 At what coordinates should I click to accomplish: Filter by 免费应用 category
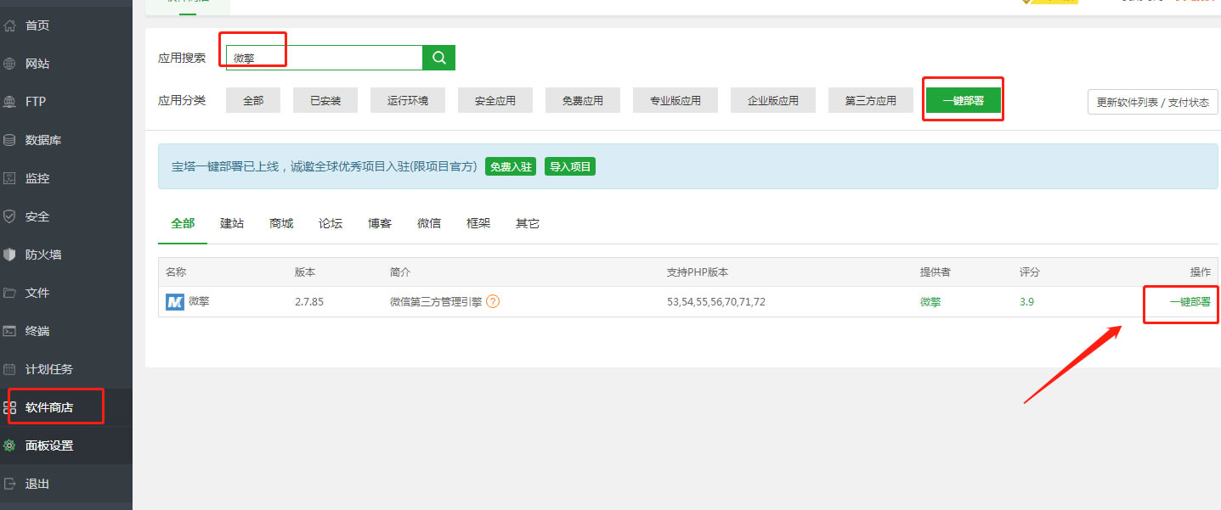[x=583, y=100]
